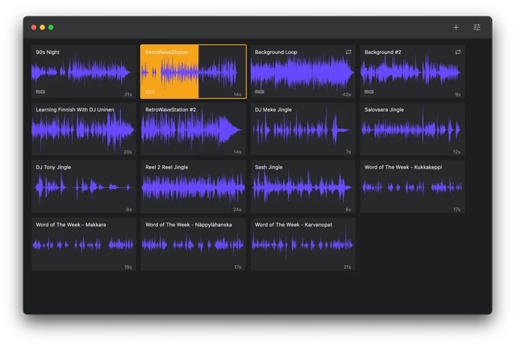516x346 pixels.
Task: Play the DJ Tony Jingle tile
Action: tap(84, 186)
